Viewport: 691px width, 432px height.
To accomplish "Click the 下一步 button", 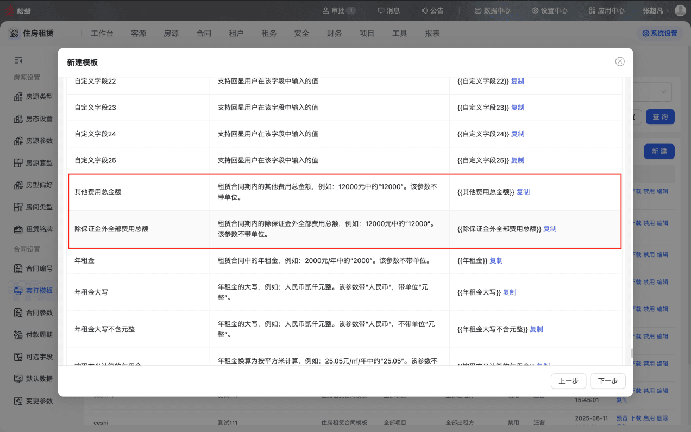I will (x=608, y=381).
